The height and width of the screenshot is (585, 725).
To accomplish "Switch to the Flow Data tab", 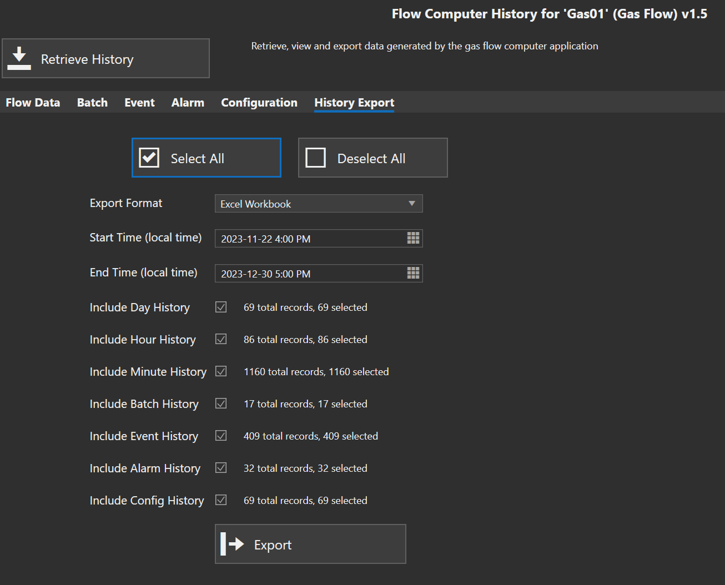I will tap(33, 103).
